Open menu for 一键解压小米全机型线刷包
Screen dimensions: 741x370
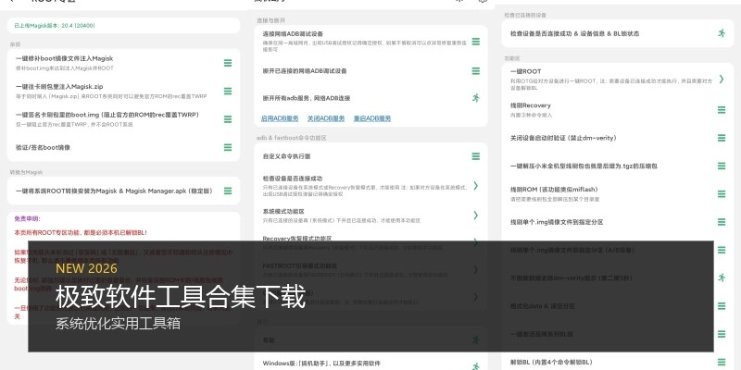(x=722, y=166)
